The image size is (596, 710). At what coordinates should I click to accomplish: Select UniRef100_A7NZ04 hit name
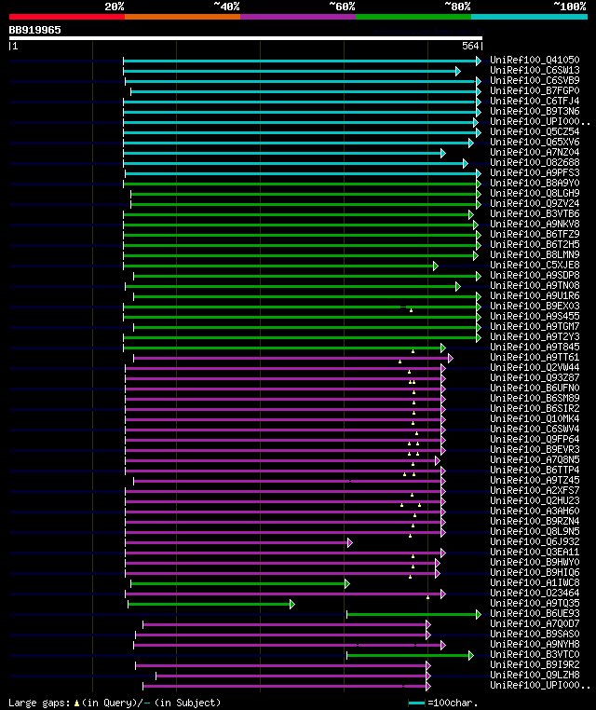(x=535, y=153)
